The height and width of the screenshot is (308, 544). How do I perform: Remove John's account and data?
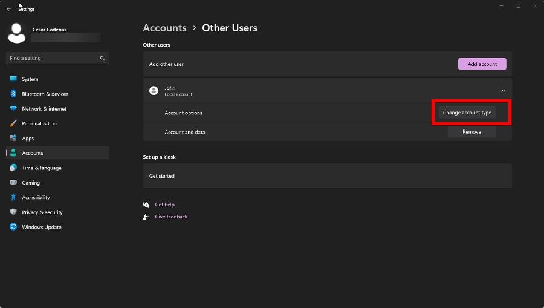coord(471,132)
